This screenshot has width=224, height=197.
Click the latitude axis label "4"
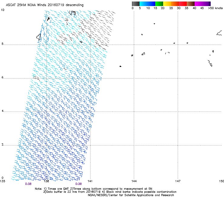[x=2, y=111]
